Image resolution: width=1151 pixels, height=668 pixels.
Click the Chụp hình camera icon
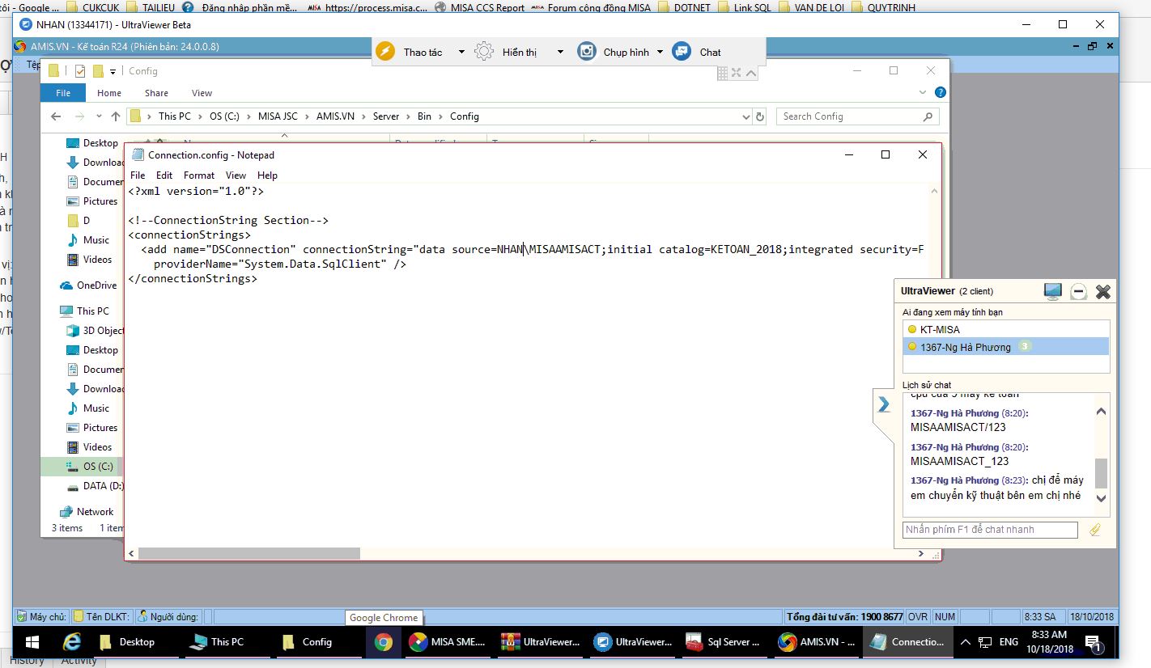point(587,52)
